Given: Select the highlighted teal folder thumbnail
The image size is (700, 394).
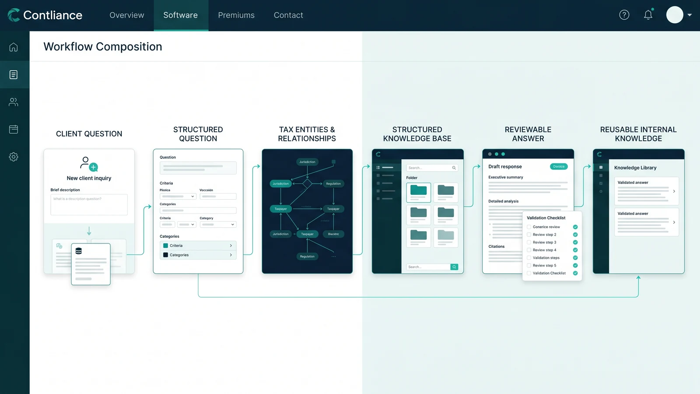Looking at the screenshot, I should 419,192.
